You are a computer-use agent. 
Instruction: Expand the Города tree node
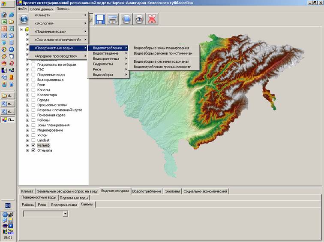[x=28, y=100]
